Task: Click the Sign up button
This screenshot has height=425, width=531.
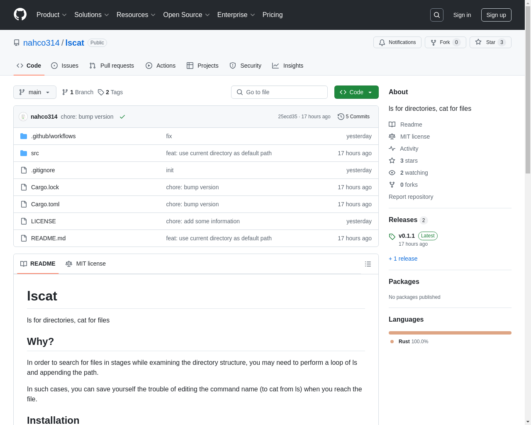Action: click(x=496, y=15)
